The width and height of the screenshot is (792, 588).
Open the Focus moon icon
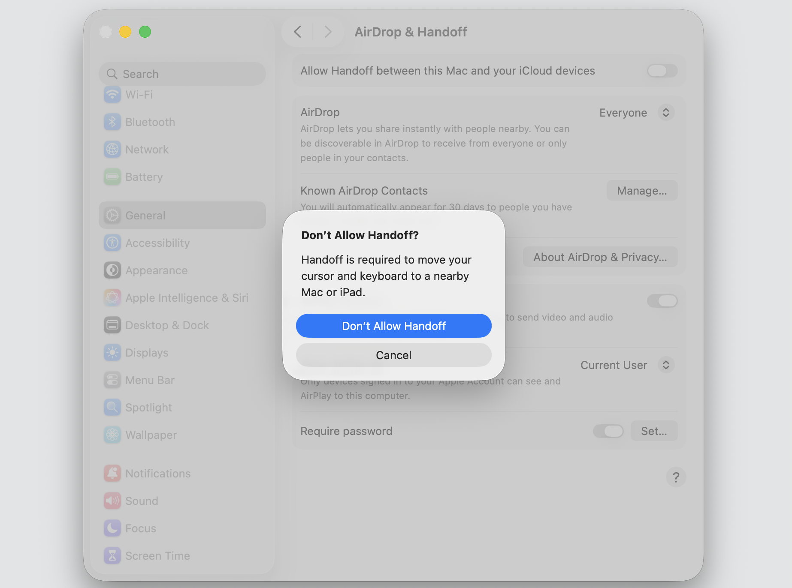pyautogui.click(x=112, y=528)
